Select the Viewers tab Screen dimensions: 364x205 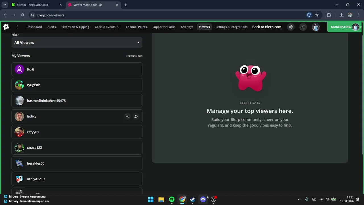(x=204, y=27)
